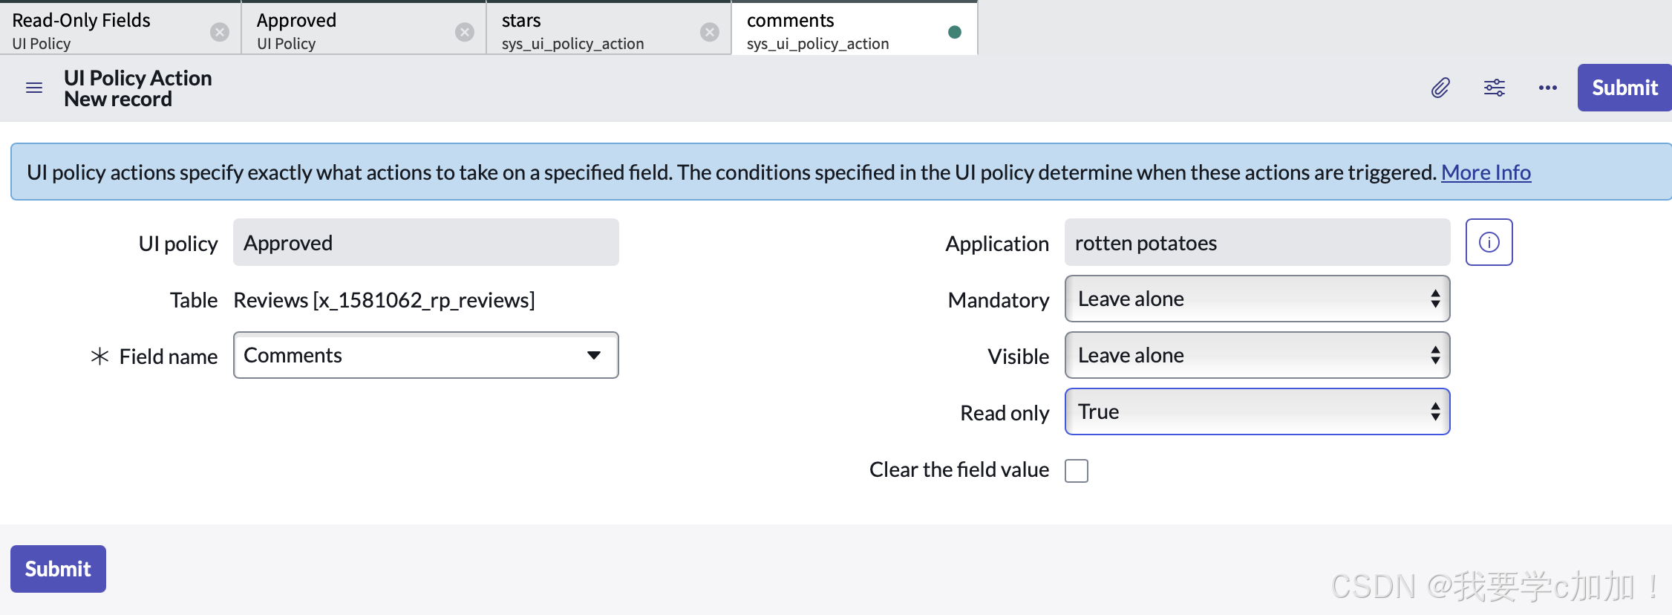The height and width of the screenshot is (615, 1672).
Task: Change the Read only dropdown value
Action: tap(1256, 411)
